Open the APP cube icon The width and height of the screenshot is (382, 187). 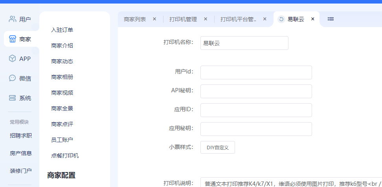(13, 59)
